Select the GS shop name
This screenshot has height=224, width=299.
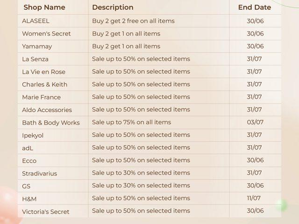[x=26, y=186]
